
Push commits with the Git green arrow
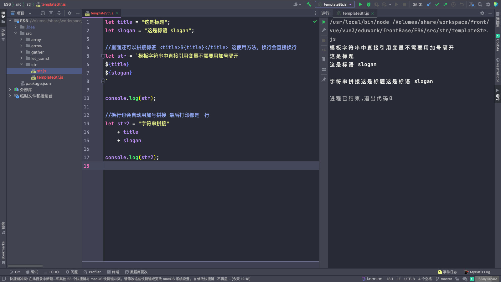coord(445,4)
